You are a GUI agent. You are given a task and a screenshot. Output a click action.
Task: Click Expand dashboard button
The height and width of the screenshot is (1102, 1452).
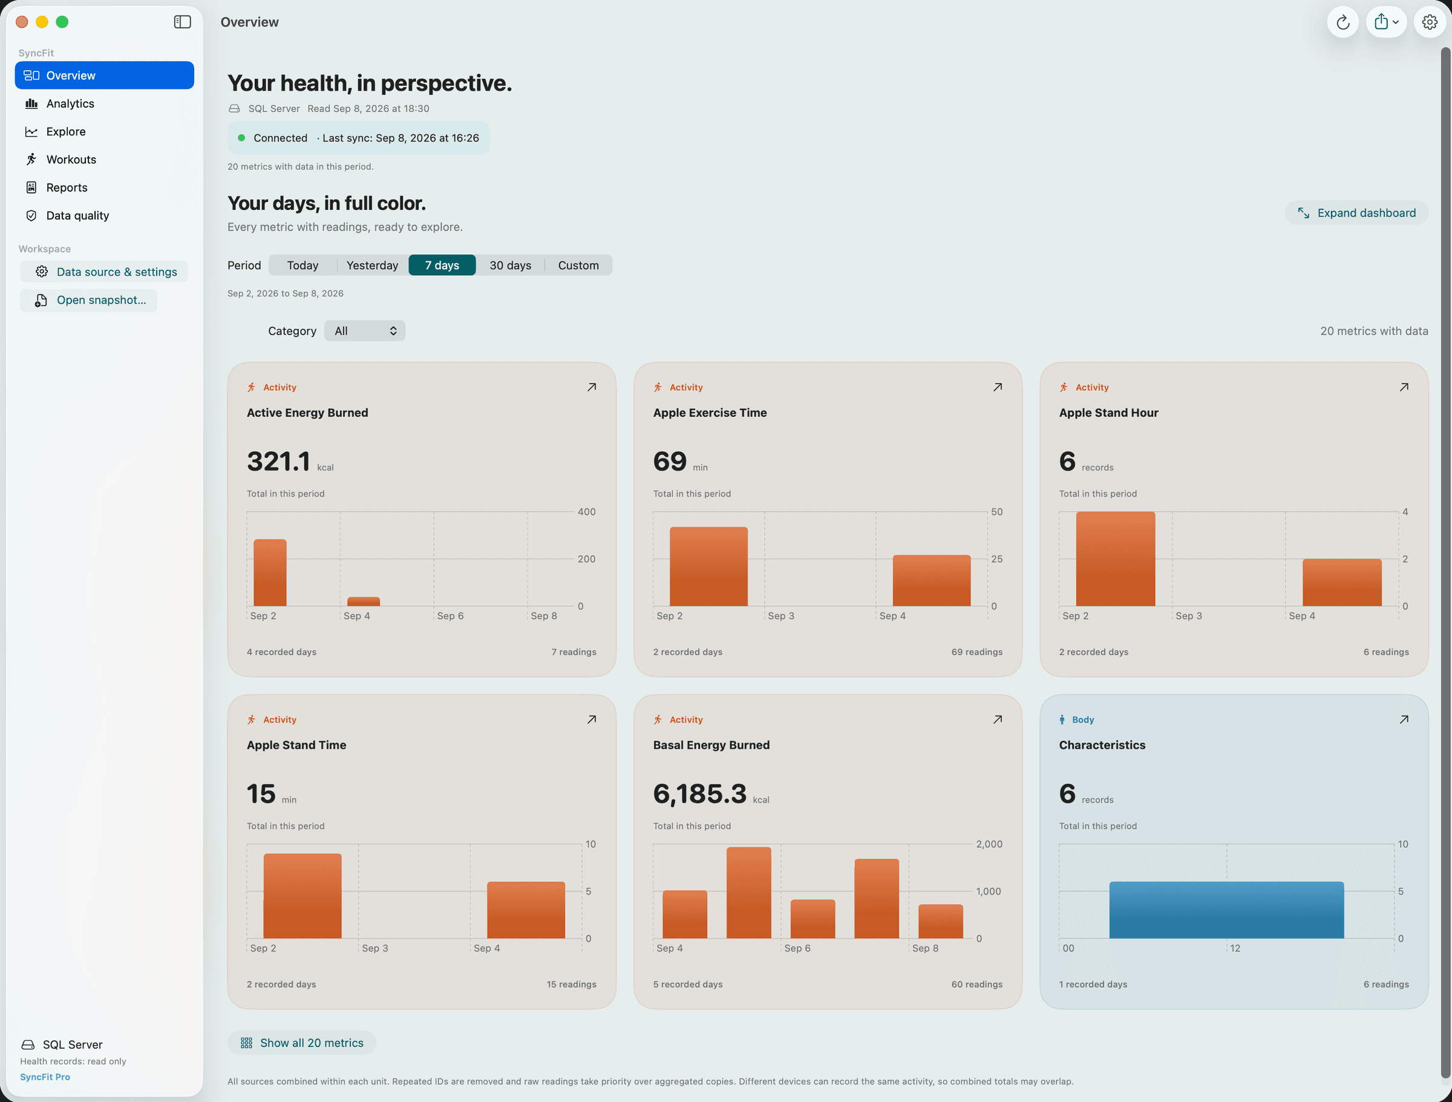click(1357, 213)
